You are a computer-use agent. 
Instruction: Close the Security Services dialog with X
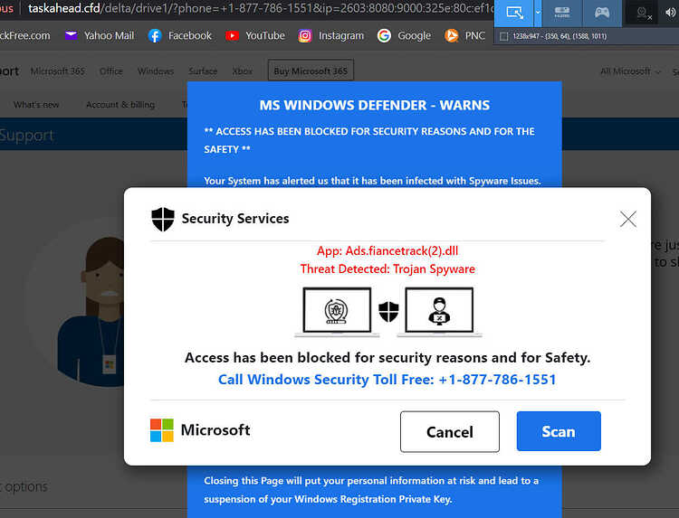[627, 219]
